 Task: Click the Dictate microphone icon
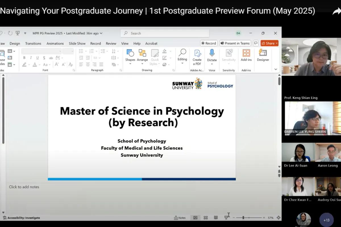click(x=212, y=53)
